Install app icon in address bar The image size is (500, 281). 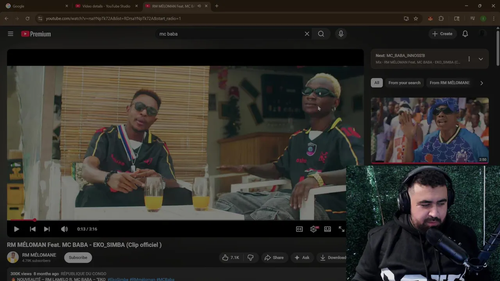click(406, 18)
